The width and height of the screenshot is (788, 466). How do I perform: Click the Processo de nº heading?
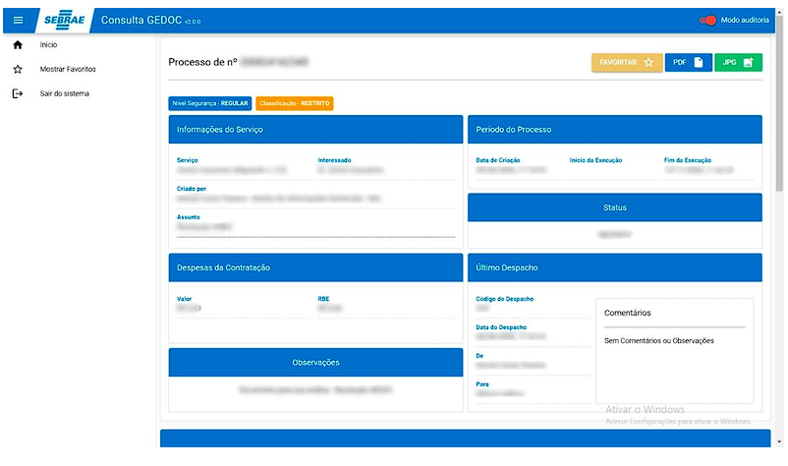(x=202, y=62)
